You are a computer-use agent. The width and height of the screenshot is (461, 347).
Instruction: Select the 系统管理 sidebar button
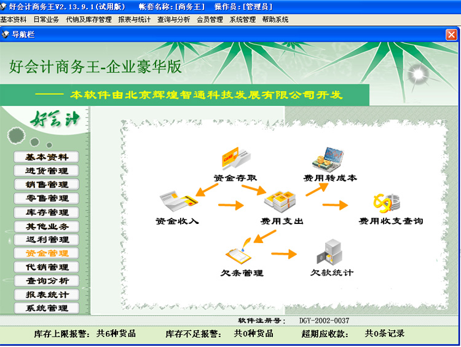coord(47,308)
